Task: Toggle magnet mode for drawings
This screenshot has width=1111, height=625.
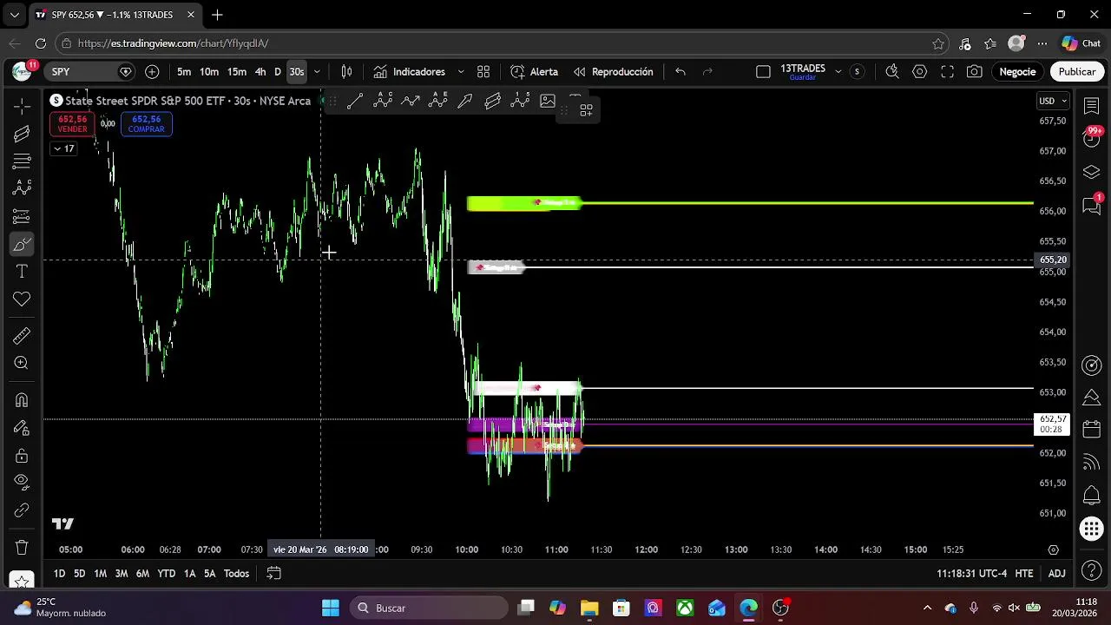Action: click(x=22, y=400)
